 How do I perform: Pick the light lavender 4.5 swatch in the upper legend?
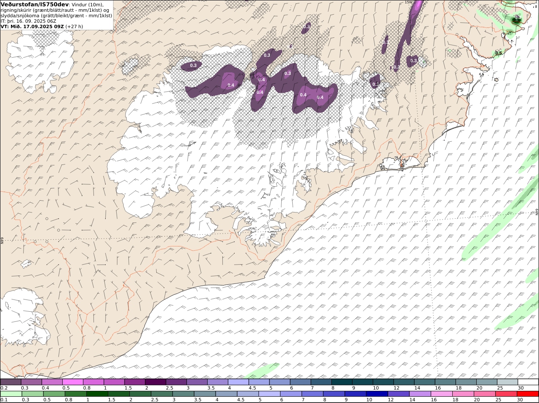tap(259, 382)
